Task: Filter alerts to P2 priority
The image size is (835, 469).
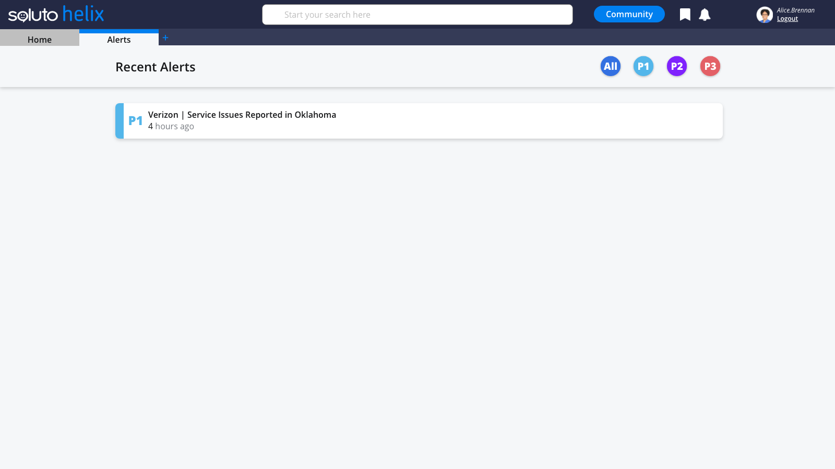Action: click(x=677, y=66)
